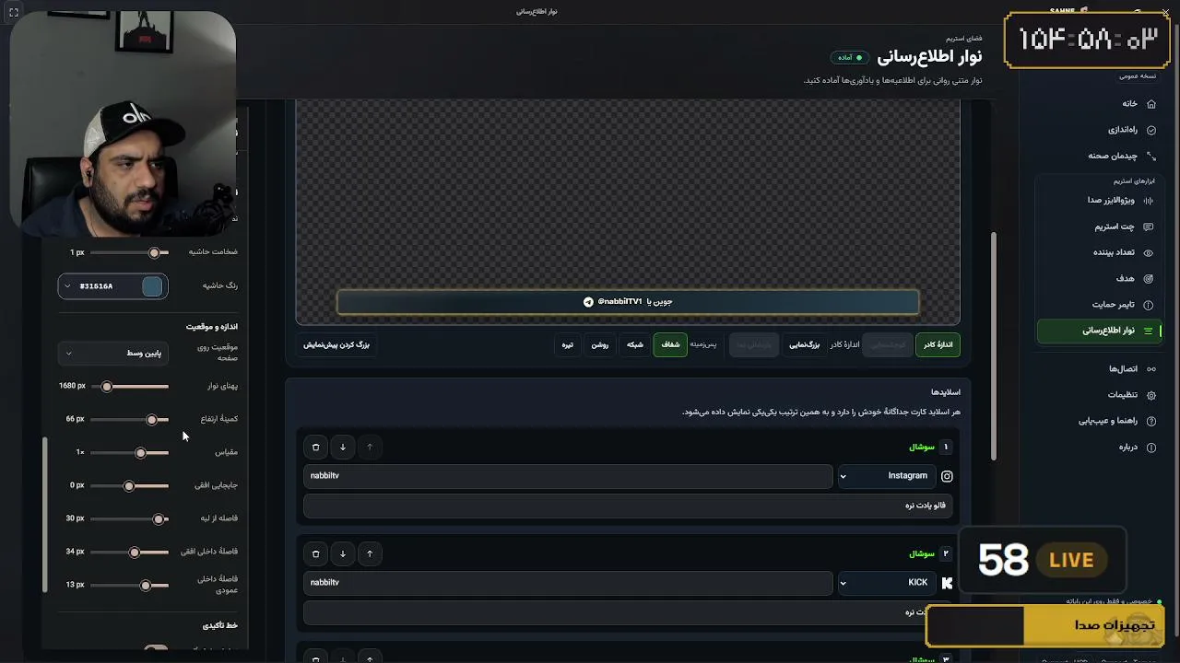Open the خانه (Home) sidebar item
This screenshot has width=1180, height=663.
pos(1098,104)
